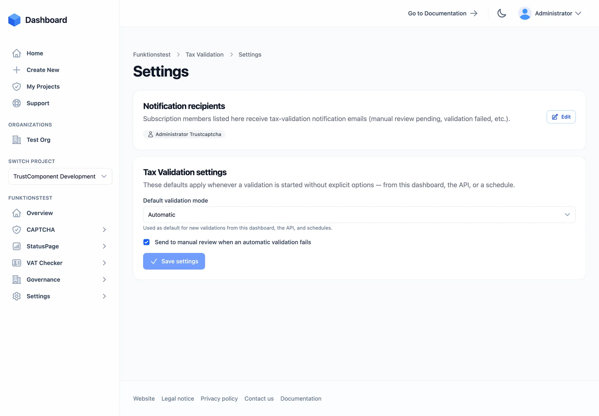Open the Administrator account menu chevron
Screen dimensions: 599x416
(578, 13)
